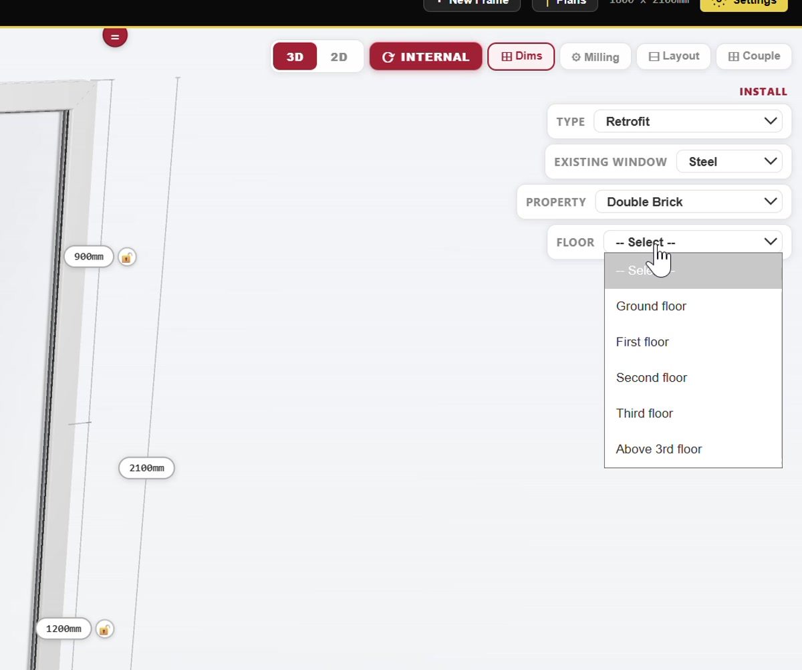802x670 pixels.
Task: Open the Layout panel button
Action: 674,56
